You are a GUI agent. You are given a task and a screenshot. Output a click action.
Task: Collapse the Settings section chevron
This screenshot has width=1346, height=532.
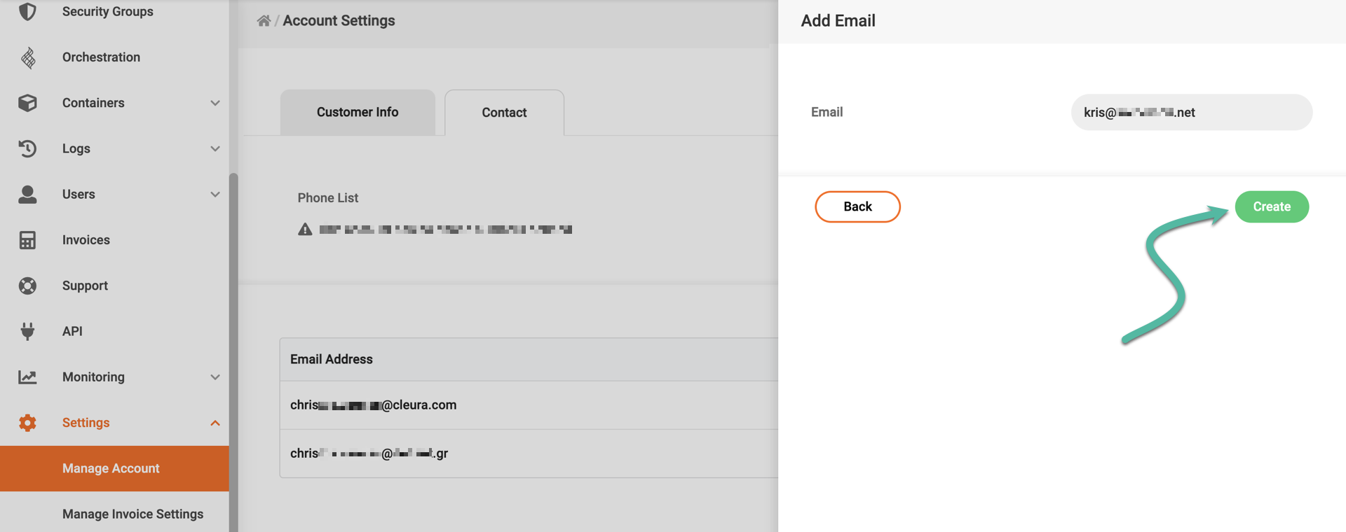(x=215, y=422)
